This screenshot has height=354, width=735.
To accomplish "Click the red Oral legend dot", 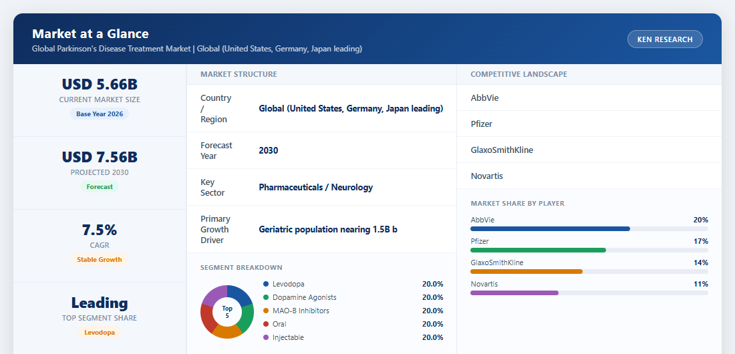I will [266, 324].
